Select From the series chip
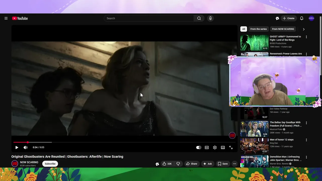 click(258, 29)
